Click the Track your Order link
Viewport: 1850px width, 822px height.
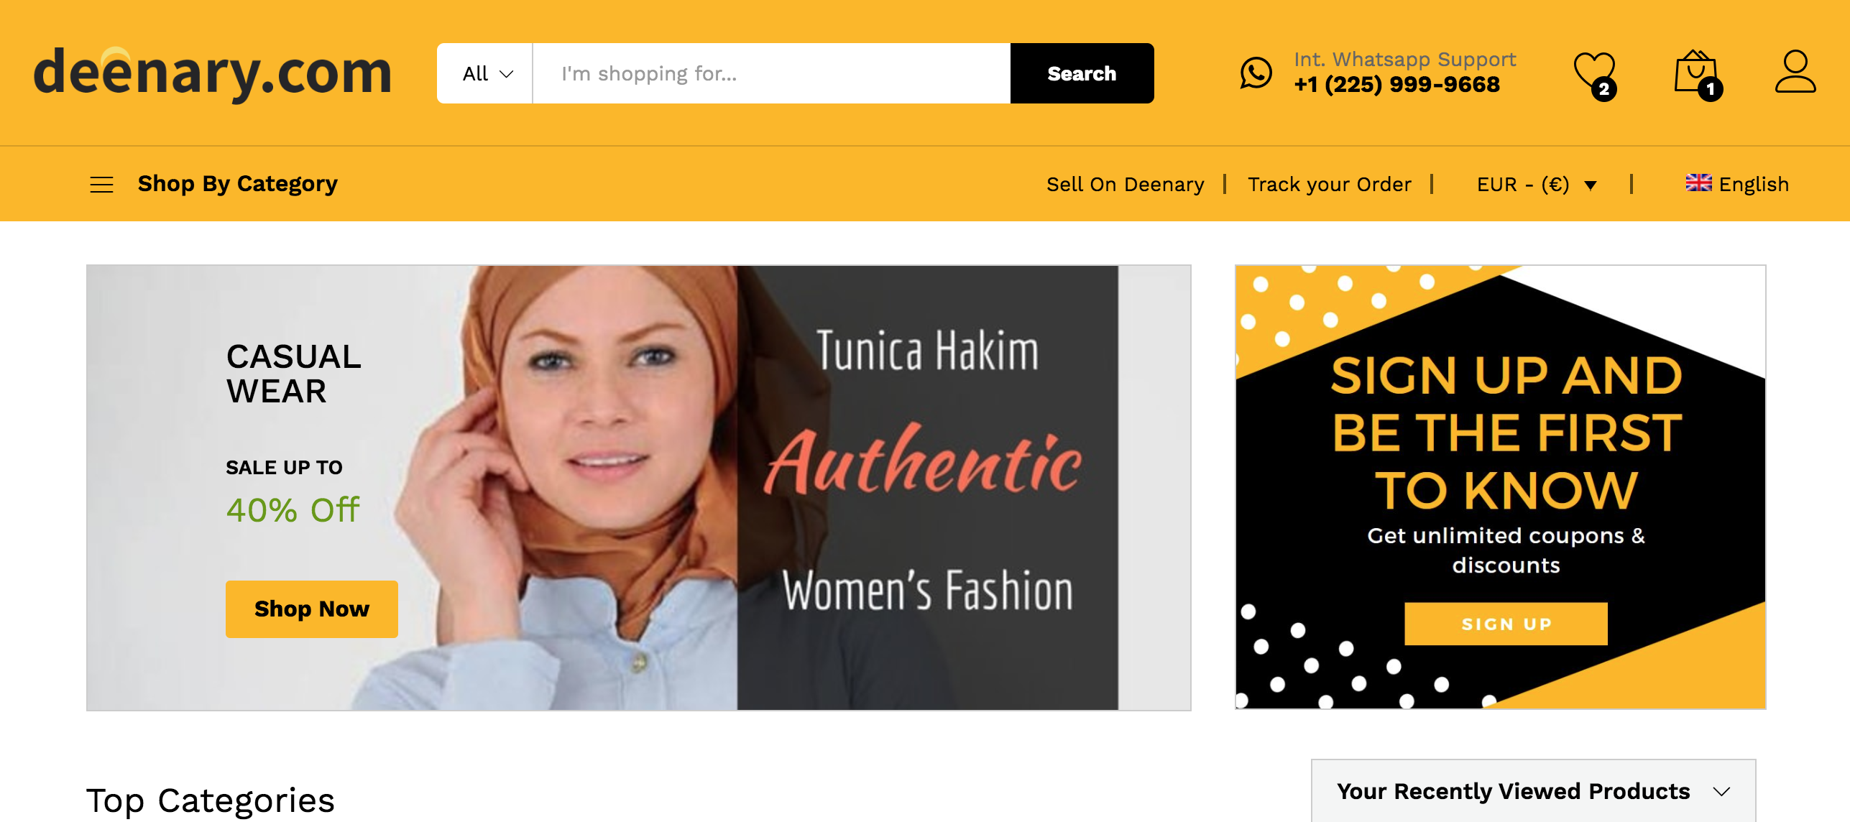[x=1329, y=185]
